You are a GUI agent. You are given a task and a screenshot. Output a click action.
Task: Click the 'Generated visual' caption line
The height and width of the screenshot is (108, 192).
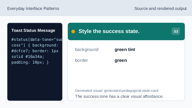tap(117, 91)
